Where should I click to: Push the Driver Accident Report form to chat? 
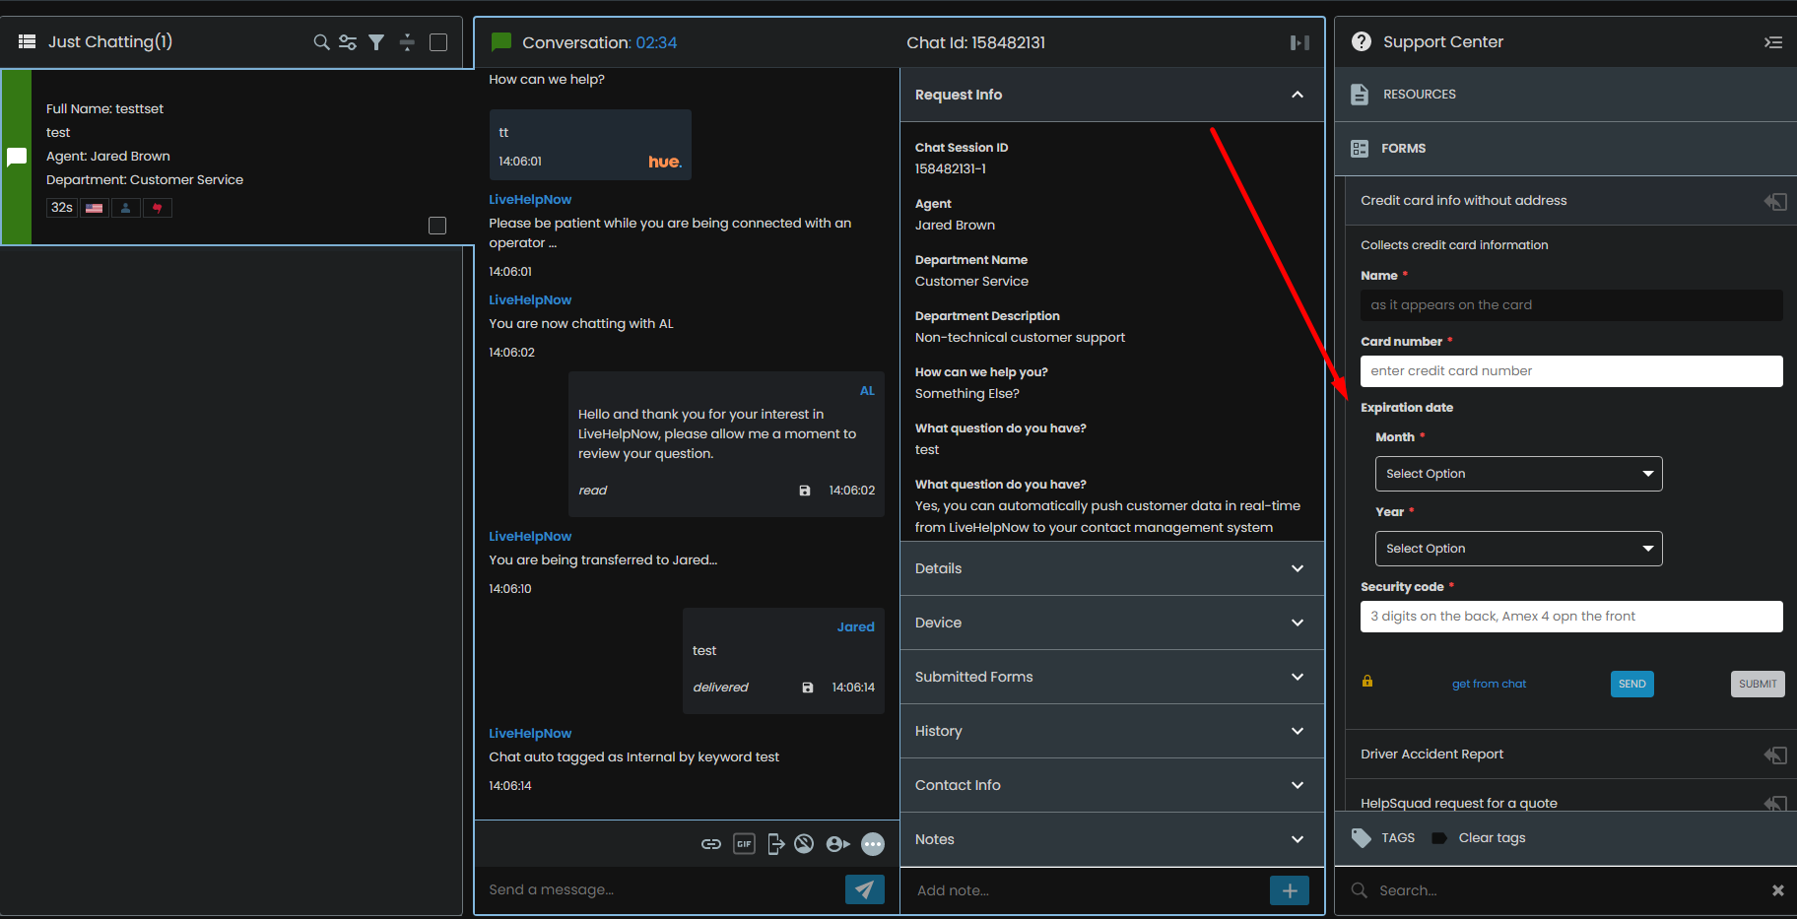[1775, 755]
